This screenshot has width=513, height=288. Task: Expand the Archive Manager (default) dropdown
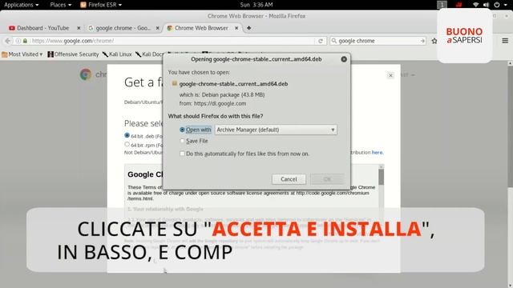tap(276, 130)
